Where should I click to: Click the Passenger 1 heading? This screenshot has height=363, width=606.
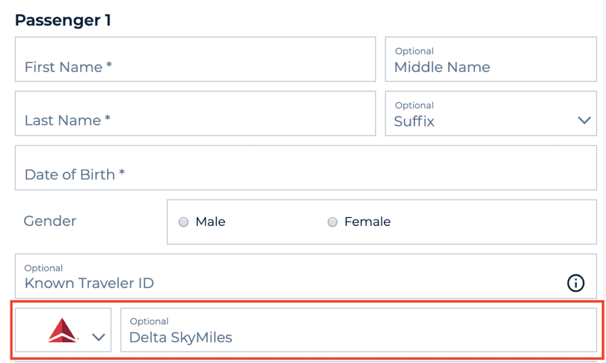point(63,20)
